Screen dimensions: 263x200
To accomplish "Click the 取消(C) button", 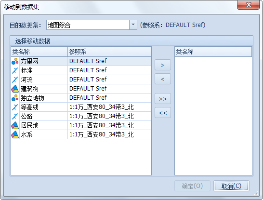I will (232, 186).
